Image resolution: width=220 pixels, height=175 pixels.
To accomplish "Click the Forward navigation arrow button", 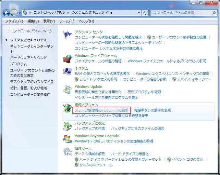I will [14, 13].
